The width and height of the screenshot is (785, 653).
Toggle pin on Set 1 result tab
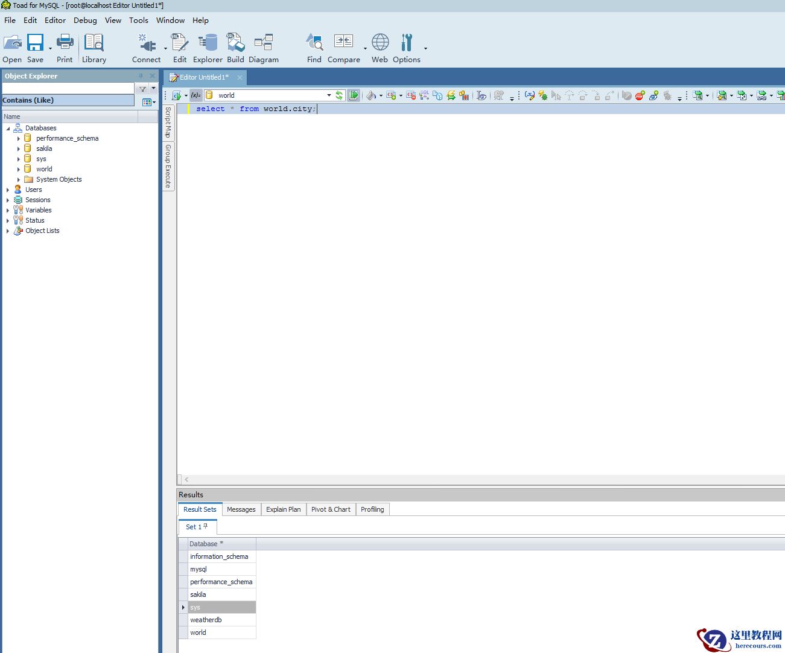[x=206, y=526]
